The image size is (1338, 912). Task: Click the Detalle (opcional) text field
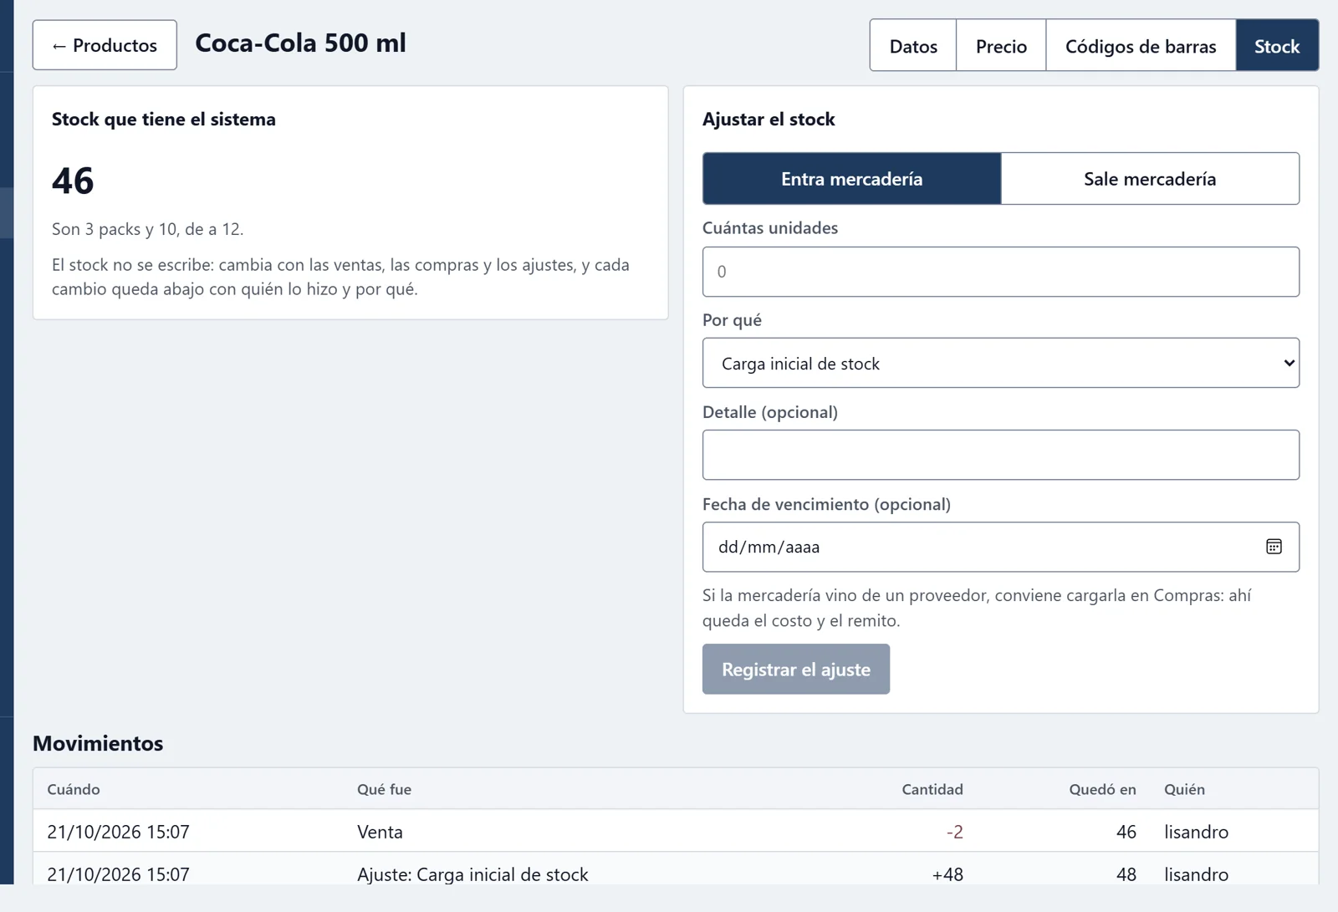coord(1001,455)
